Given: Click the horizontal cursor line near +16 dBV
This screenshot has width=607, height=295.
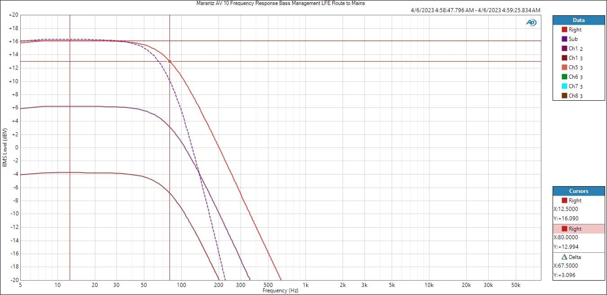Looking at the screenshot, I should coord(360,41).
